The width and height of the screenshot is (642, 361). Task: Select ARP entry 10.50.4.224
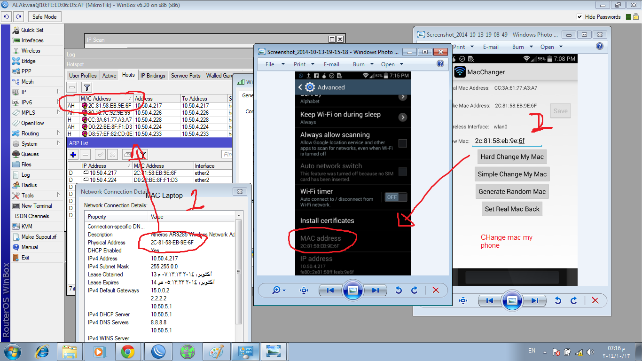149,180
